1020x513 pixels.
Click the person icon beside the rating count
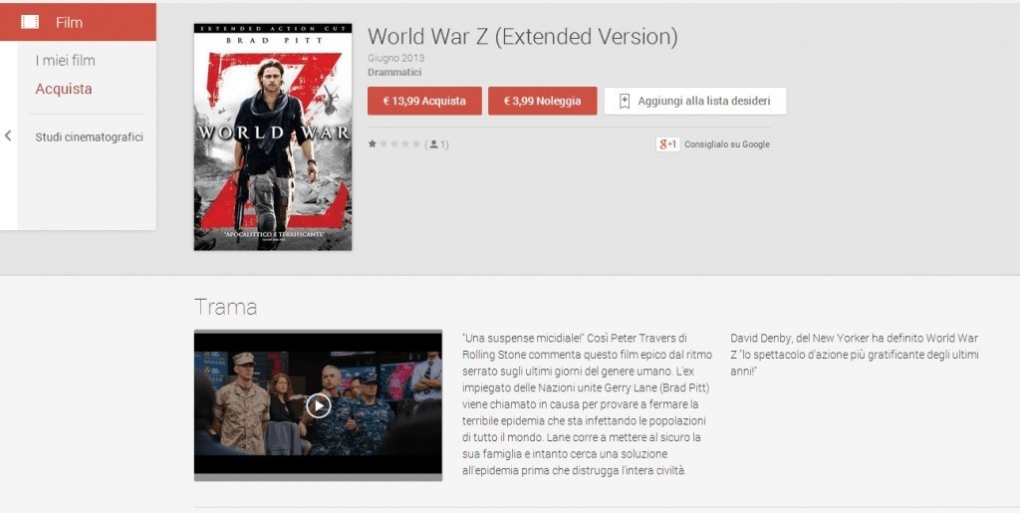coord(434,144)
